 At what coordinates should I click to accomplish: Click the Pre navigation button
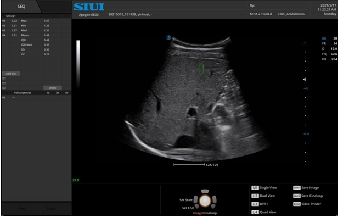[21, 209]
